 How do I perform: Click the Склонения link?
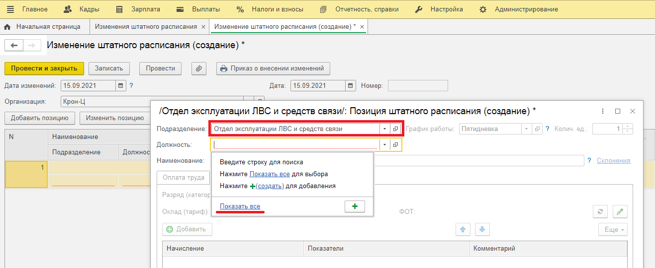pos(613,160)
